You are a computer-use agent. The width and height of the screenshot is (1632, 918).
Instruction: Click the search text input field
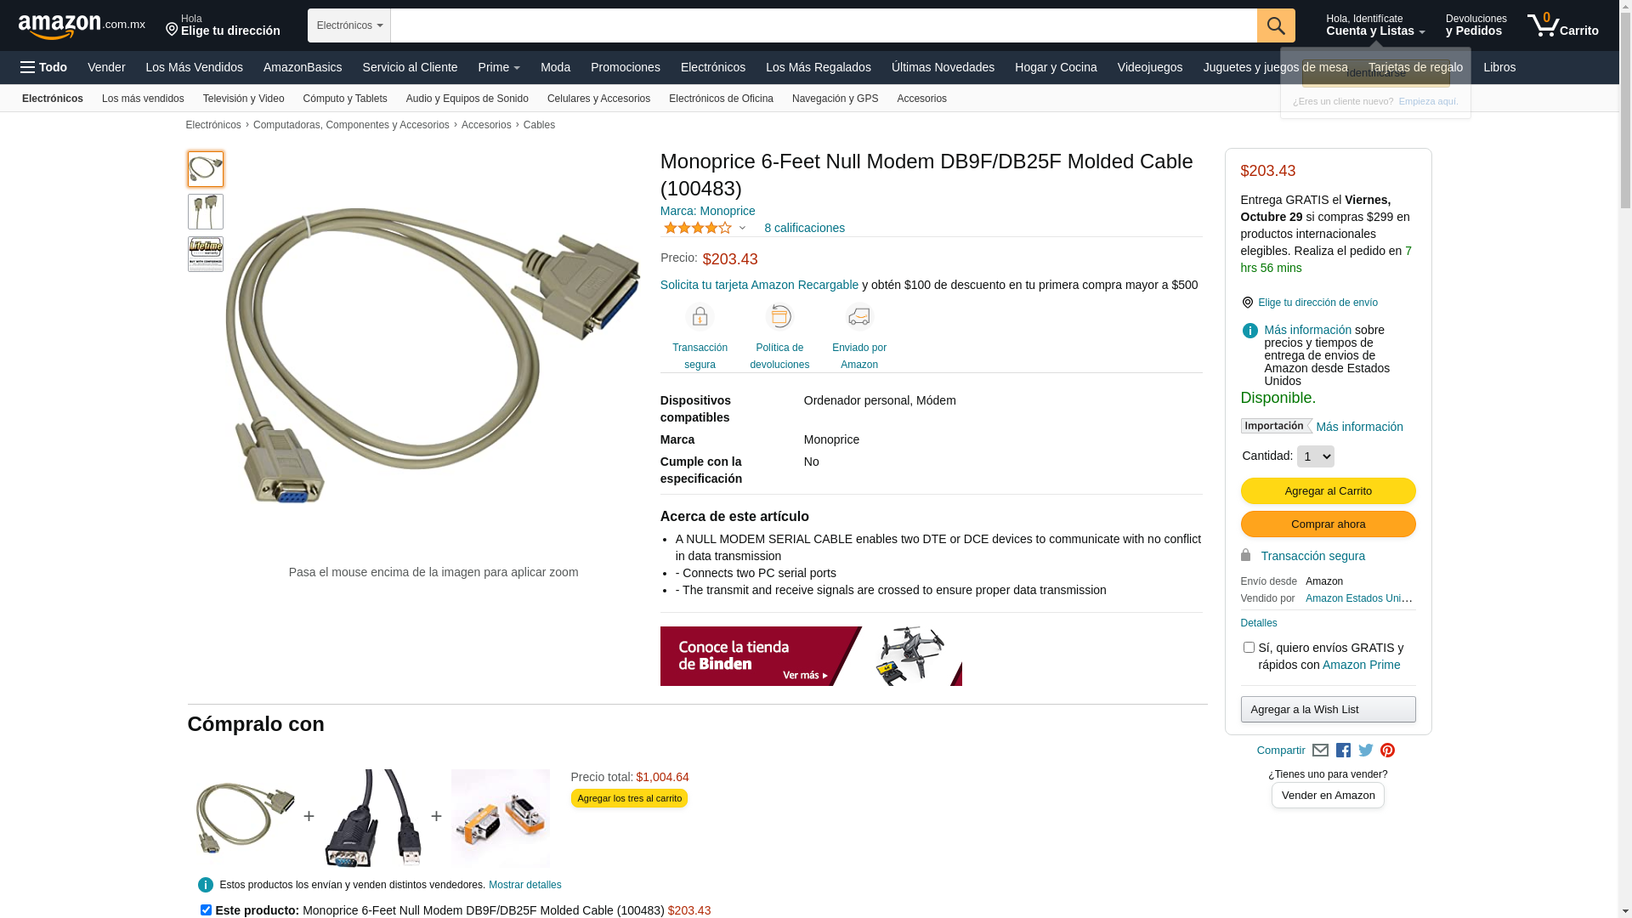tap(824, 25)
